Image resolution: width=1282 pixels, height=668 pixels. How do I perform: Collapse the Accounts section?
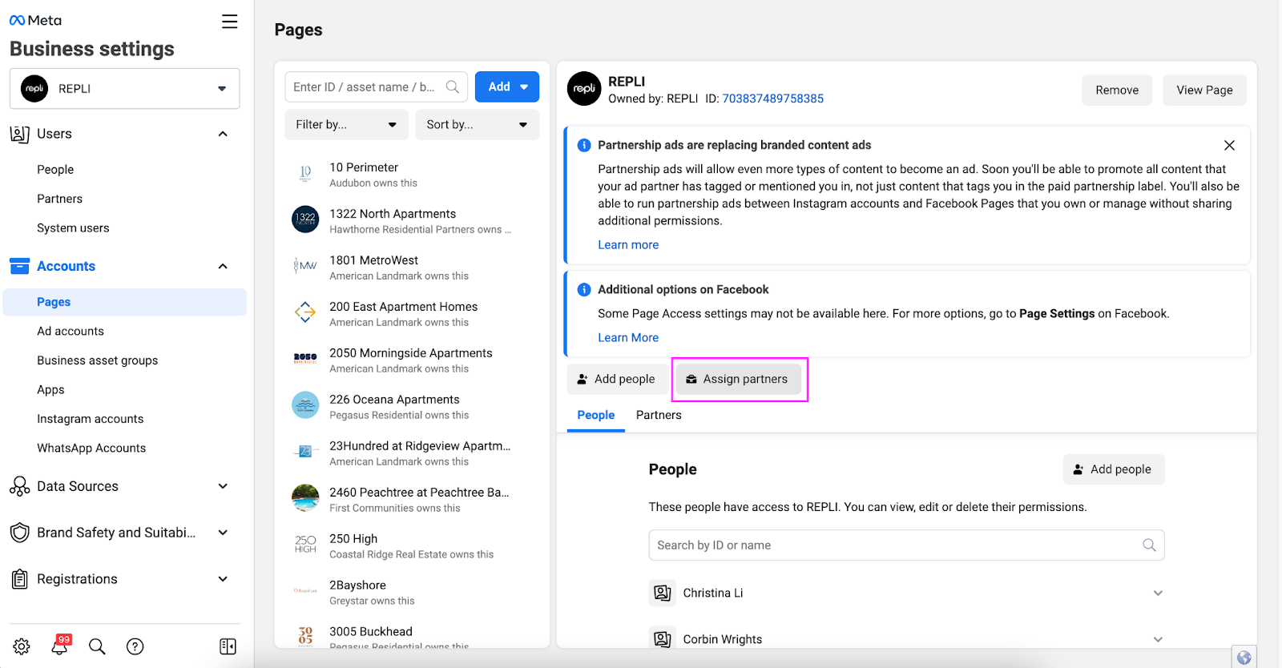click(223, 266)
